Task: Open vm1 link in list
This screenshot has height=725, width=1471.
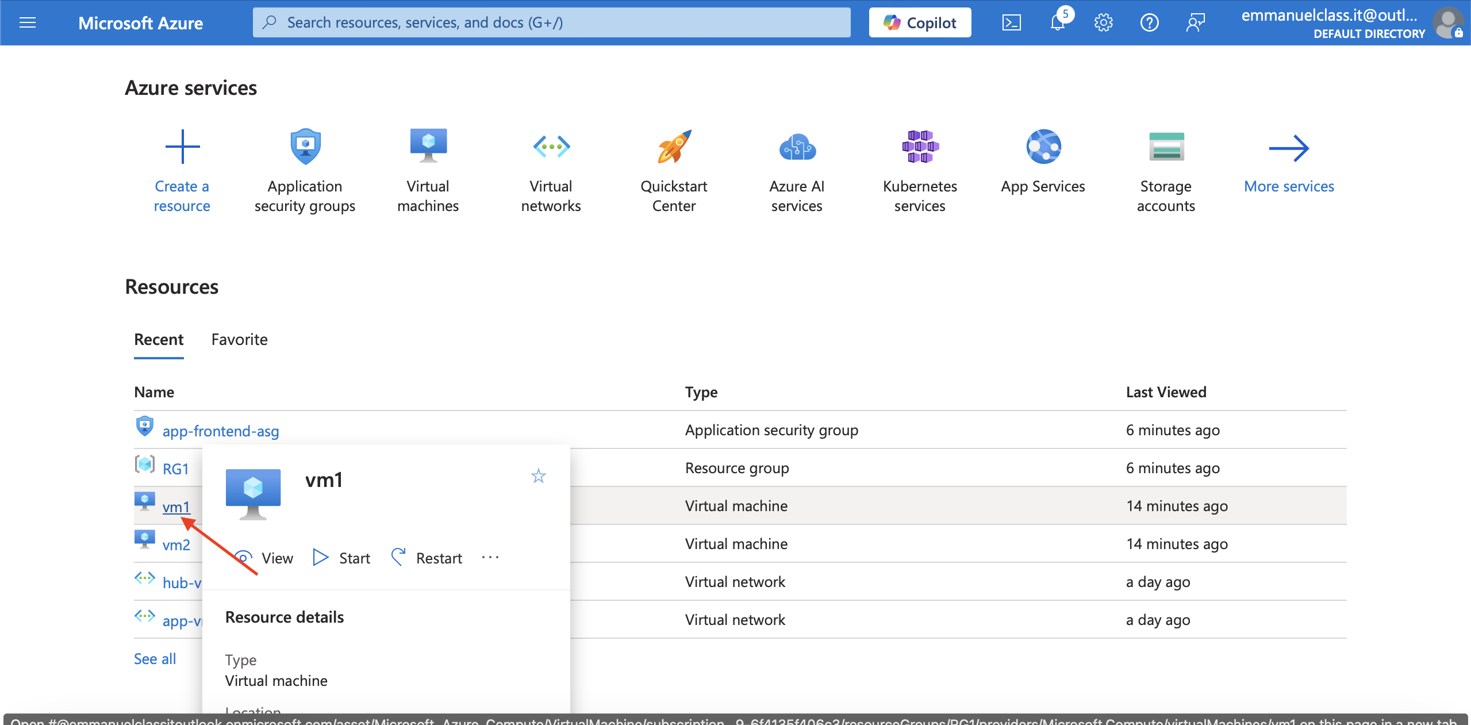Action: pos(176,507)
